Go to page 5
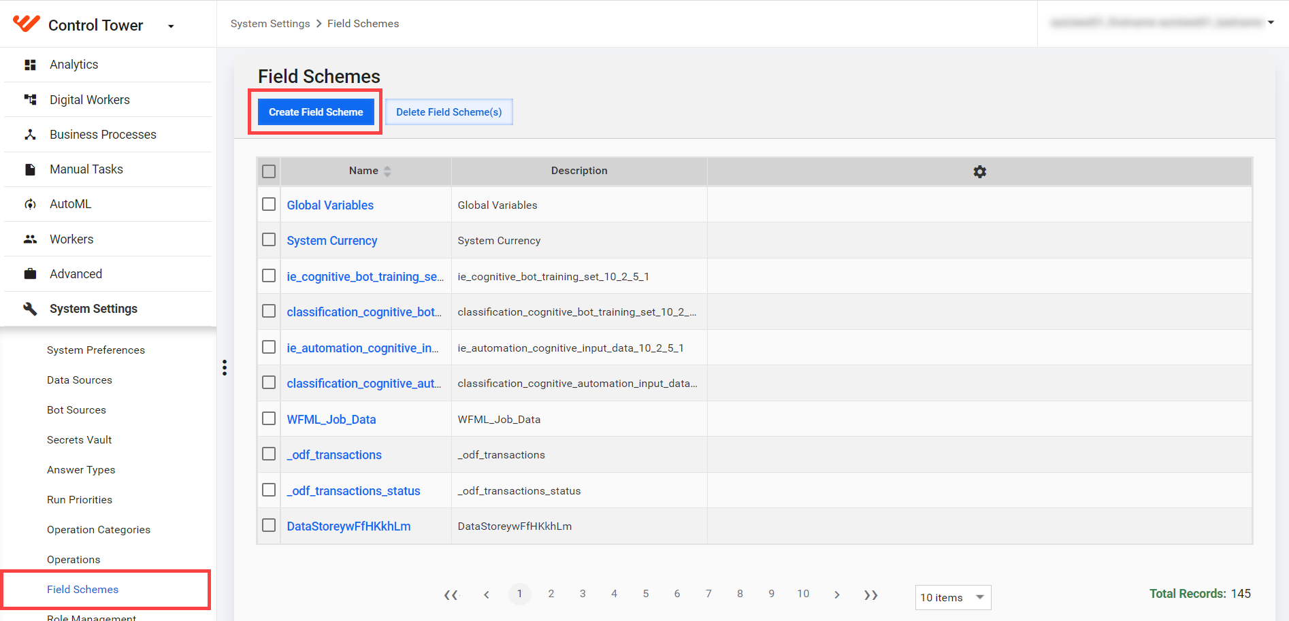This screenshot has height=621, width=1289. (x=646, y=594)
